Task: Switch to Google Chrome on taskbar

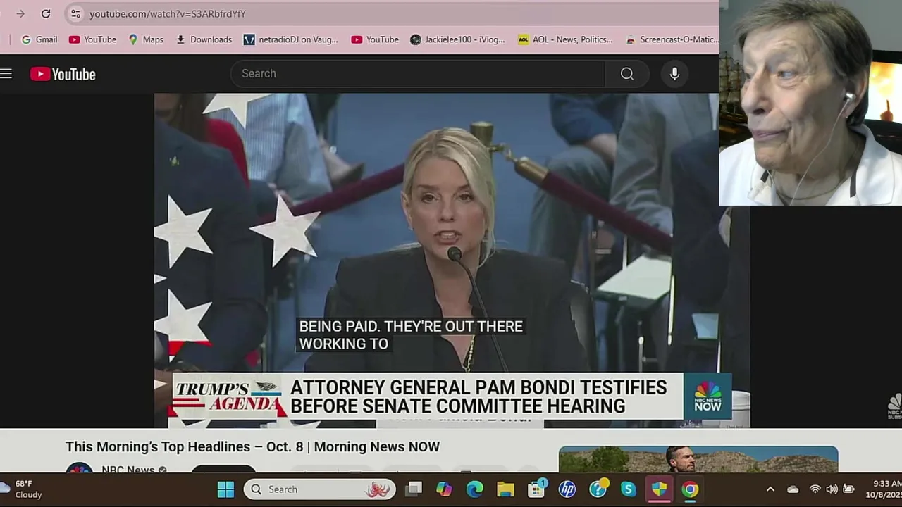Action: (x=690, y=489)
